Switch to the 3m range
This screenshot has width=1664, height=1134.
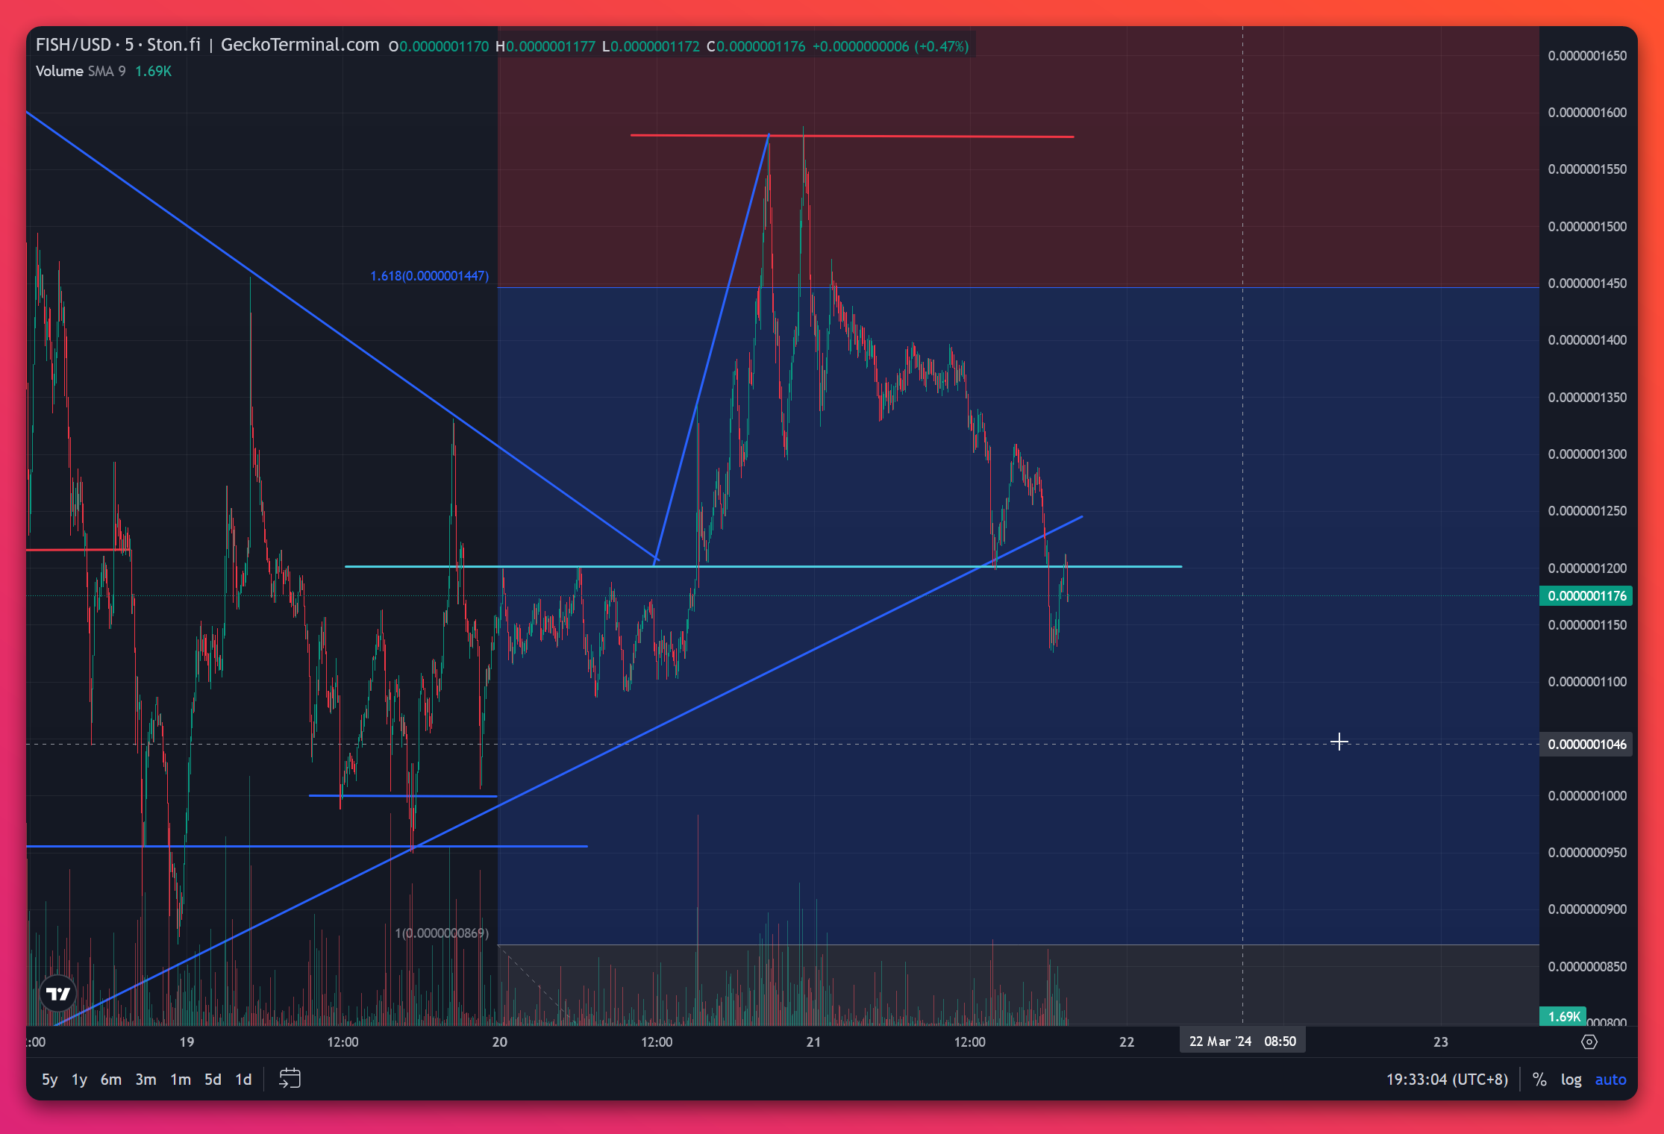[146, 1080]
